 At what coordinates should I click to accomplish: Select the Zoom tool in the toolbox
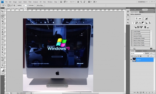point(3,65)
